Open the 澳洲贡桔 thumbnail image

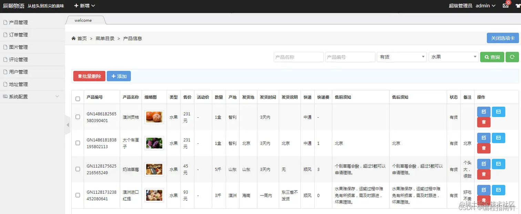coord(154,117)
